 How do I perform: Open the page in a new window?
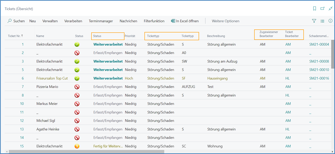(322, 9)
